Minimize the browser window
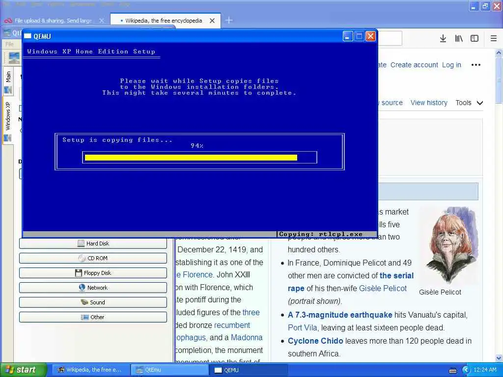Screen dimensions: 503x377 point(474,6)
